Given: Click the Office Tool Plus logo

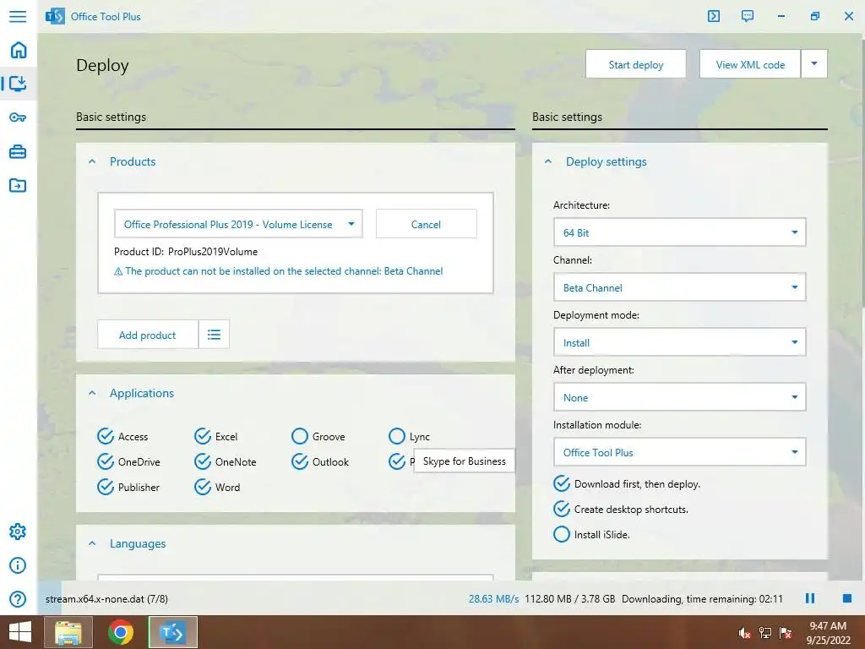Looking at the screenshot, I should point(55,17).
